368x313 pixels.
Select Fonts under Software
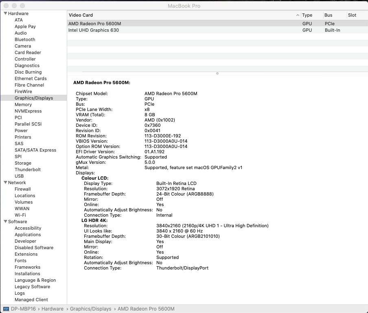tap(20, 261)
